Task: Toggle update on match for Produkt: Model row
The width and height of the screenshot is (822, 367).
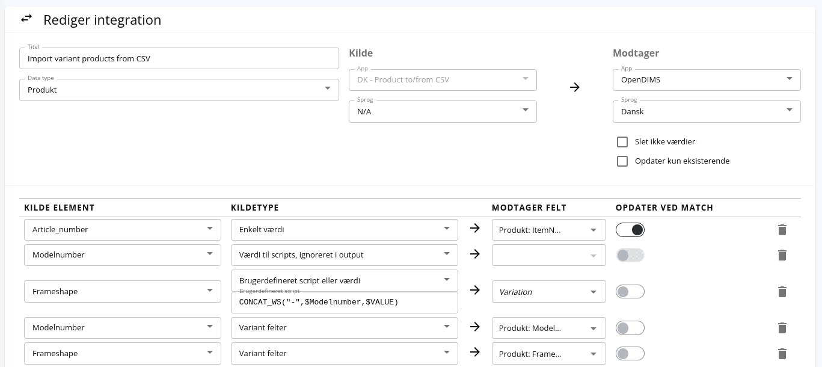Action: [x=630, y=328]
